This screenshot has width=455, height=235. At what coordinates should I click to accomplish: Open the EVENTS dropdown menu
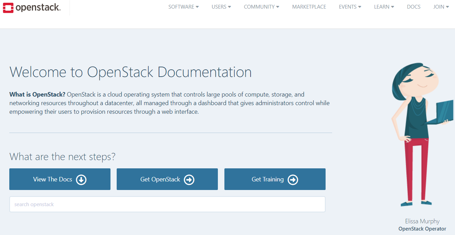click(350, 7)
